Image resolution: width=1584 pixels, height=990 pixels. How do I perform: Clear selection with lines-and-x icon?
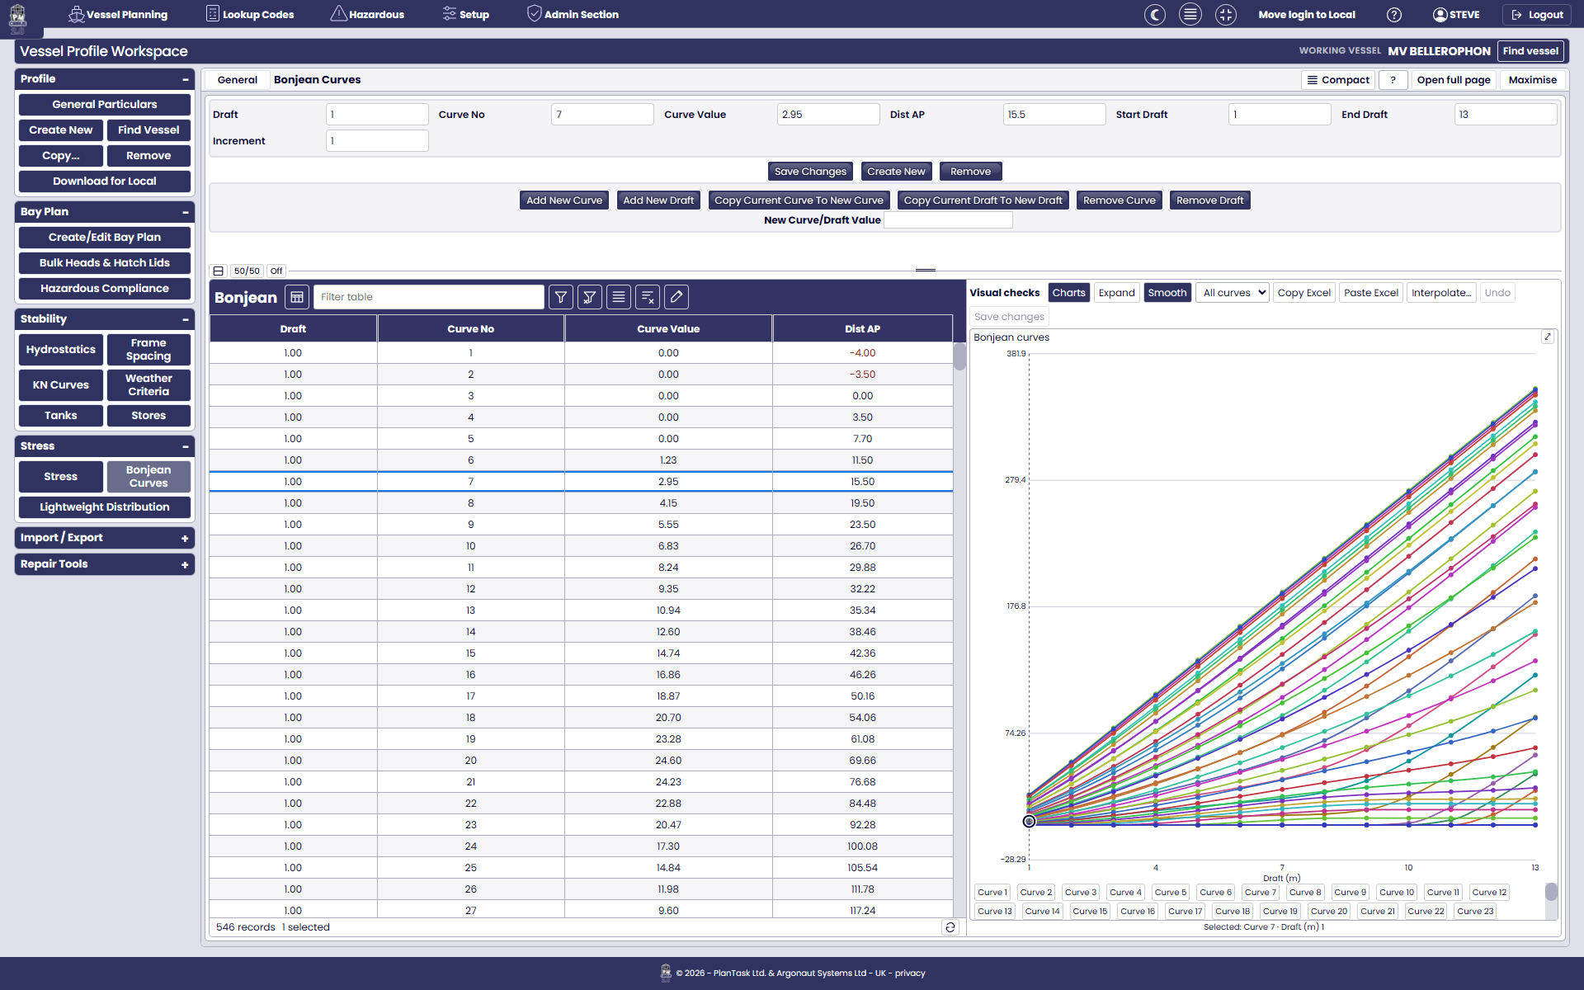[648, 297]
